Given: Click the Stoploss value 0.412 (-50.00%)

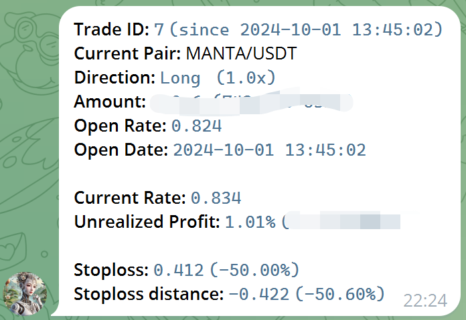Looking at the screenshot, I should click(226, 270).
